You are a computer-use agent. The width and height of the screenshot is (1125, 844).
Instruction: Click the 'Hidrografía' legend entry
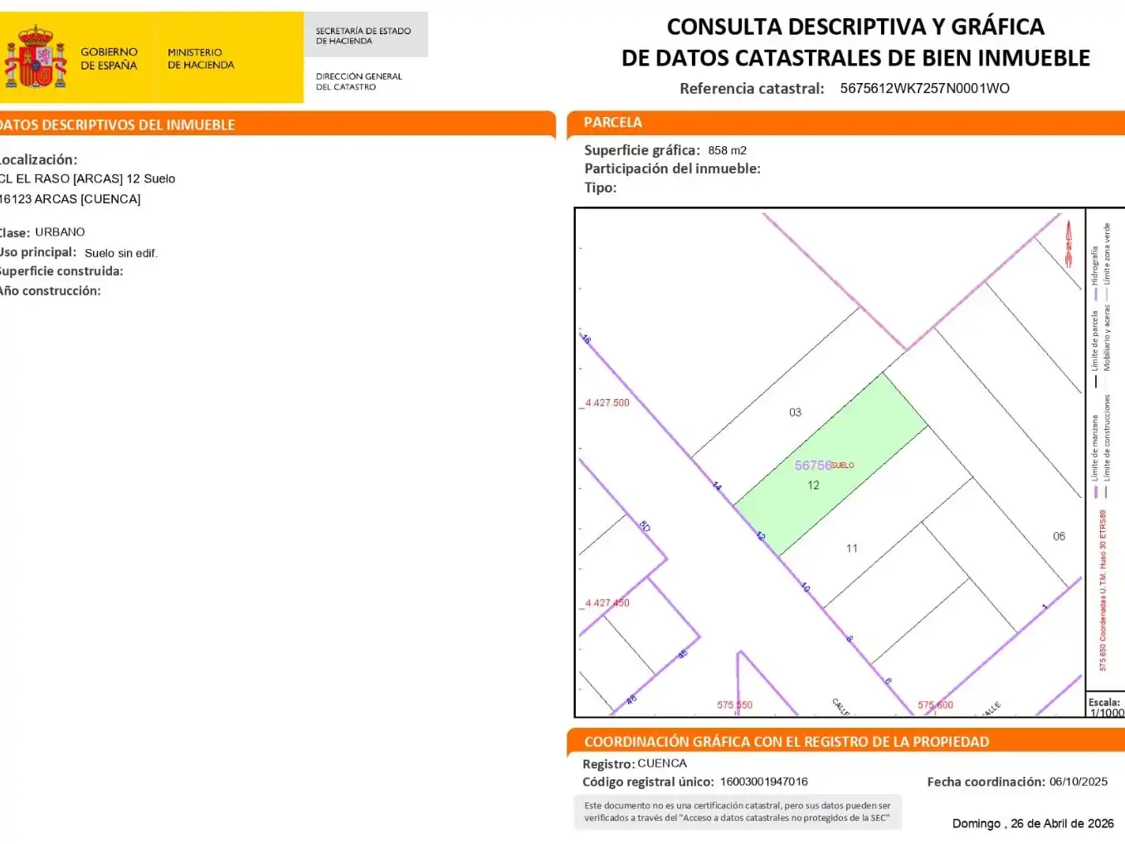pyautogui.click(x=1095, y=273)
